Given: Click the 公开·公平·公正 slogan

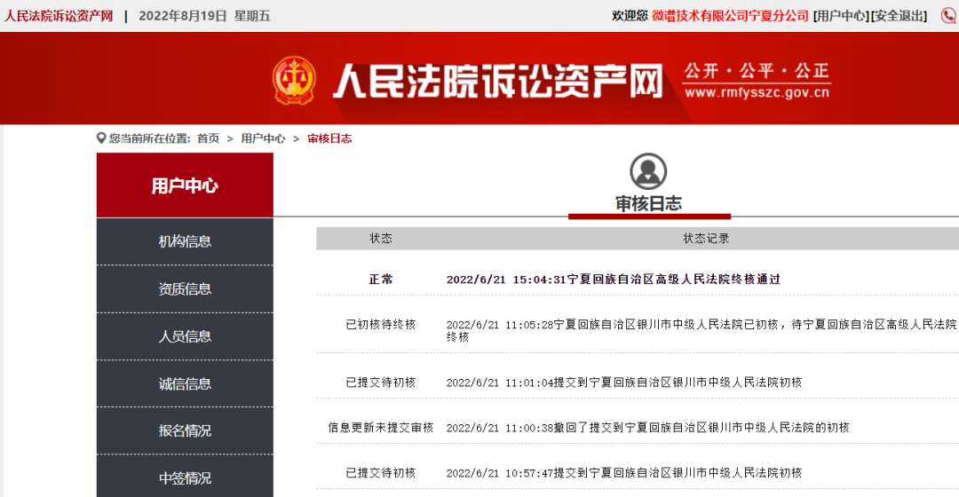Looking at the screenshot, I should pos(757,71).
